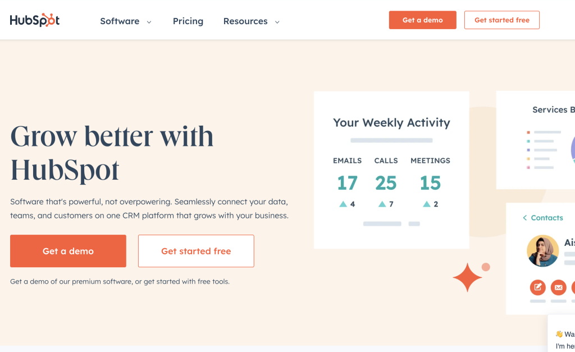
Task: Expand the Software dropdown arrow
Action: coord(149,22)
